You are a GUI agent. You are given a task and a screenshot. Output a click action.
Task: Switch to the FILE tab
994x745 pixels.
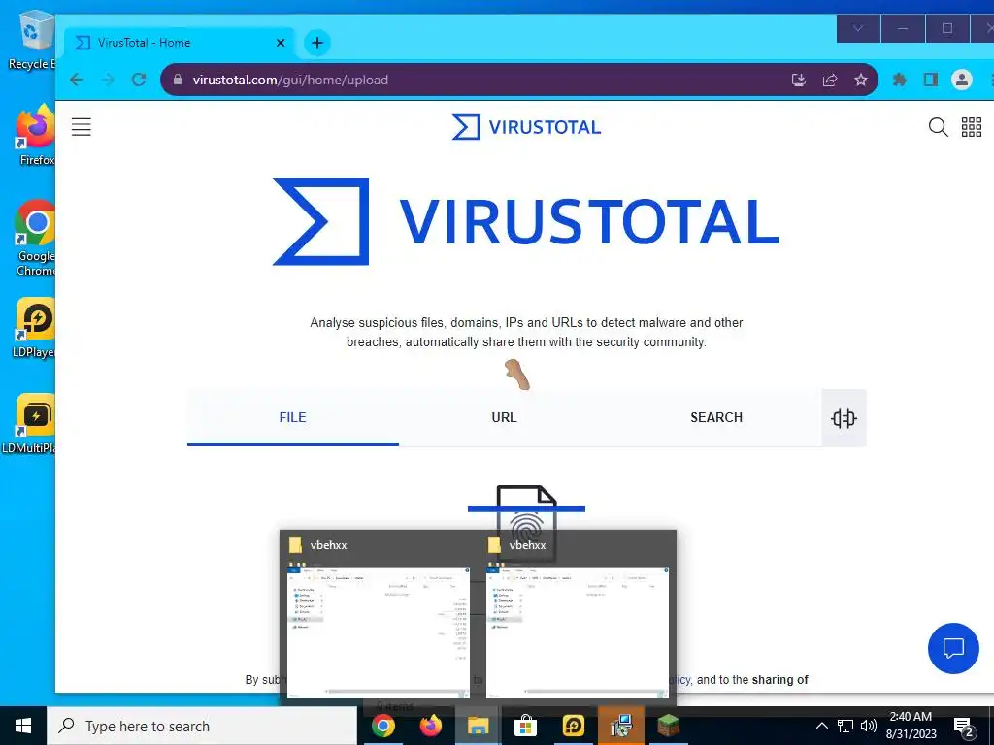tap(292, 417)
